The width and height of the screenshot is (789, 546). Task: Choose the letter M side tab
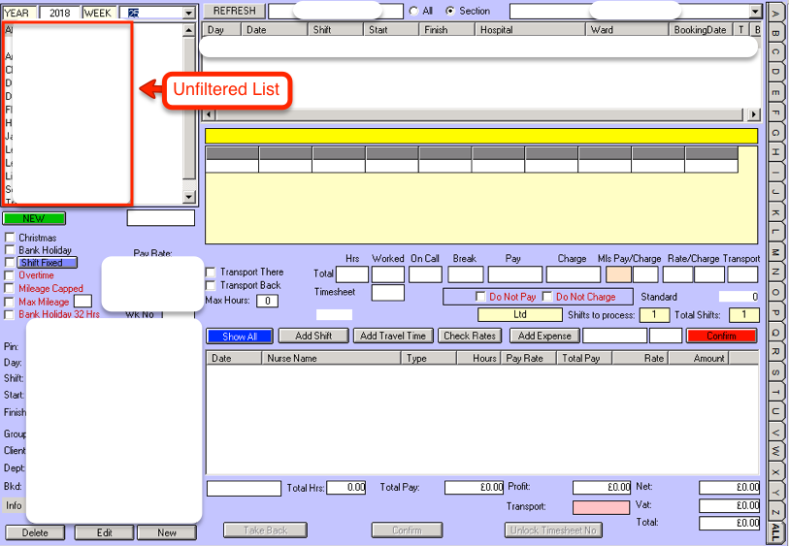coord(776,252)
